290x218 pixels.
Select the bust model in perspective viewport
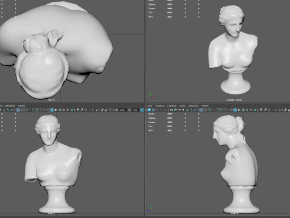[234, 50]
